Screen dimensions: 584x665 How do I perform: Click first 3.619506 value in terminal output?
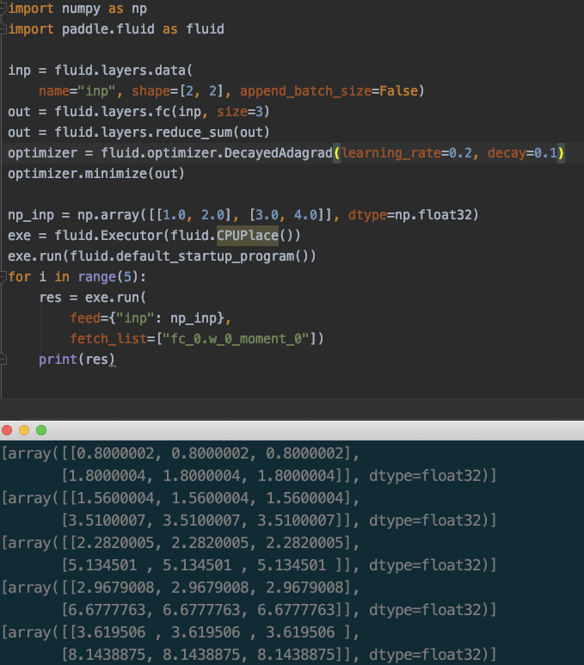[111, 632]
